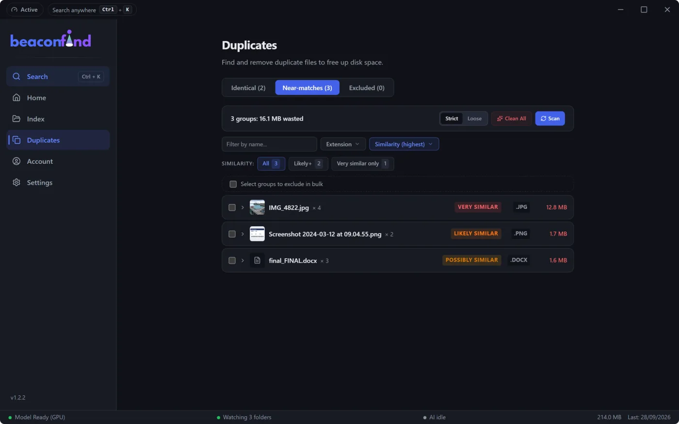Open the Similarity (highest) sort dropdown
679x424 pixels.
(404, 144)
